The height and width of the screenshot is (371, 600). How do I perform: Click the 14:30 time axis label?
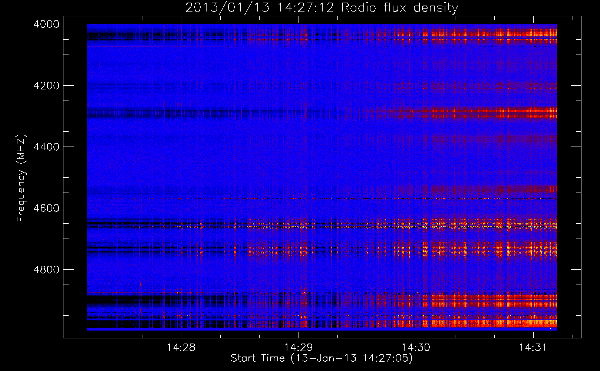point(416,348)
